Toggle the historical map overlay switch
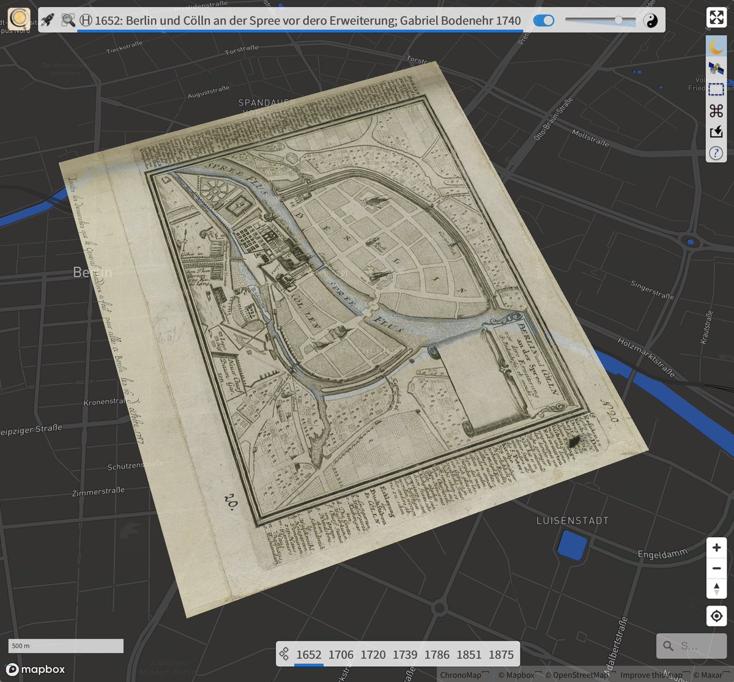This screenshot has width=734, height=682. (x=543, y=20)
